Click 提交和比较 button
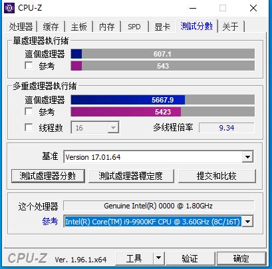272x269 pixels. click(x=217, y=176)
